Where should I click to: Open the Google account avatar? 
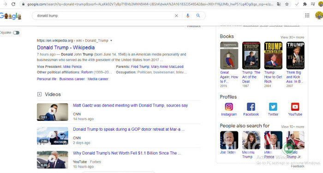tap(319, 15)
